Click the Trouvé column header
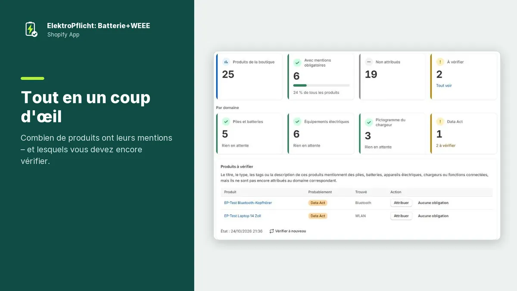 pos(361,192)
